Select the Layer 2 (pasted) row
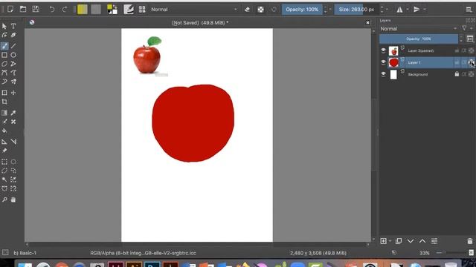 (x=427, y=50)
